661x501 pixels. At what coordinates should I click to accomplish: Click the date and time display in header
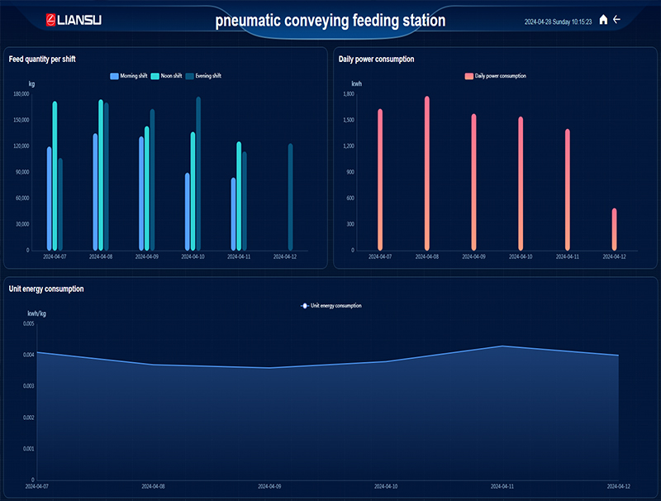coord(558,22)
